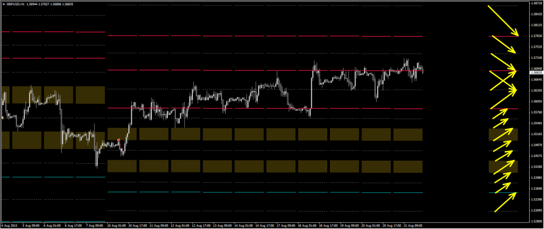The width and height of the screenshot is (544, 229).
Task: Click price scale value 1.58420
Action: [x=537, y=14]
